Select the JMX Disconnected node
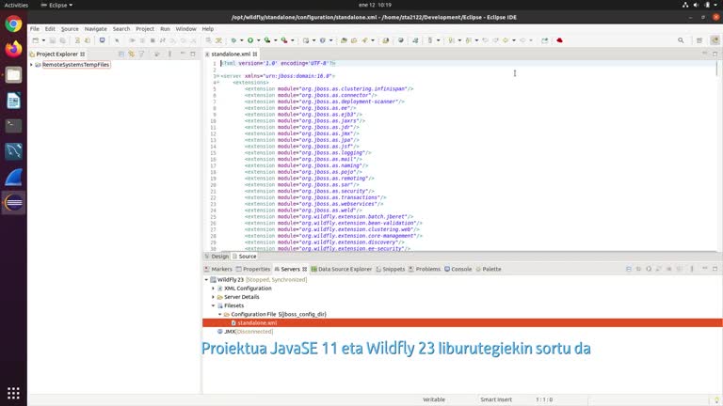This screenshot has width=723, height=406. 246,332
